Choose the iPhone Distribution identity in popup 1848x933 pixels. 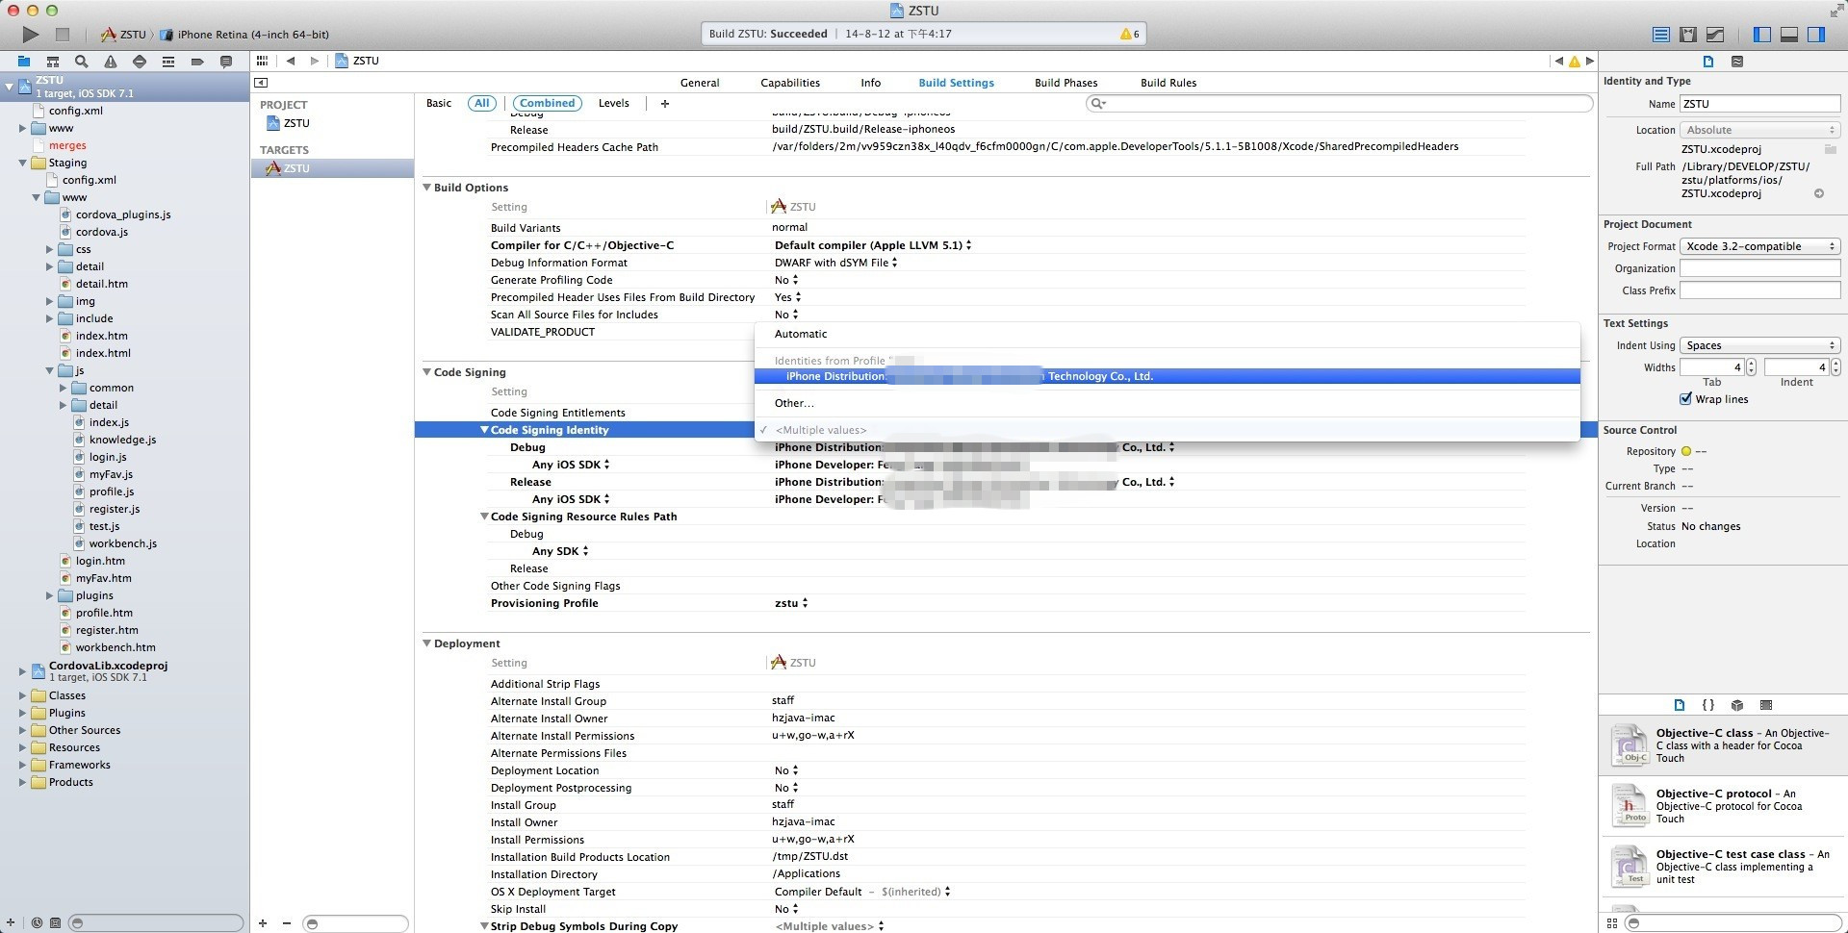point(1167,376)
